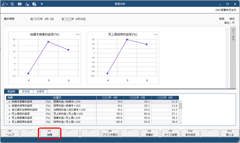Click the 指標 column header

coord(29,98)
